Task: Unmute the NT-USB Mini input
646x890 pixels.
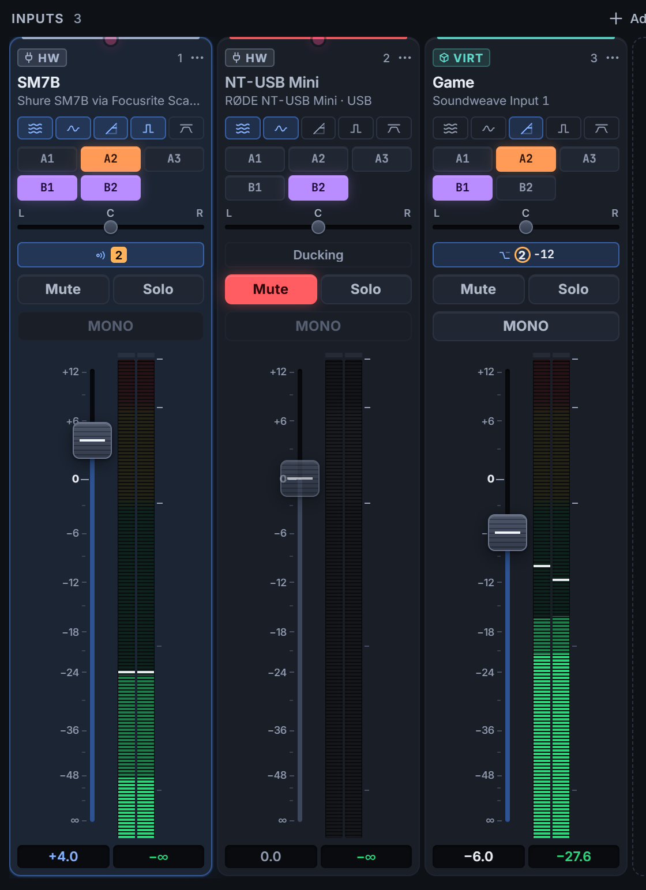Action: 271,289
